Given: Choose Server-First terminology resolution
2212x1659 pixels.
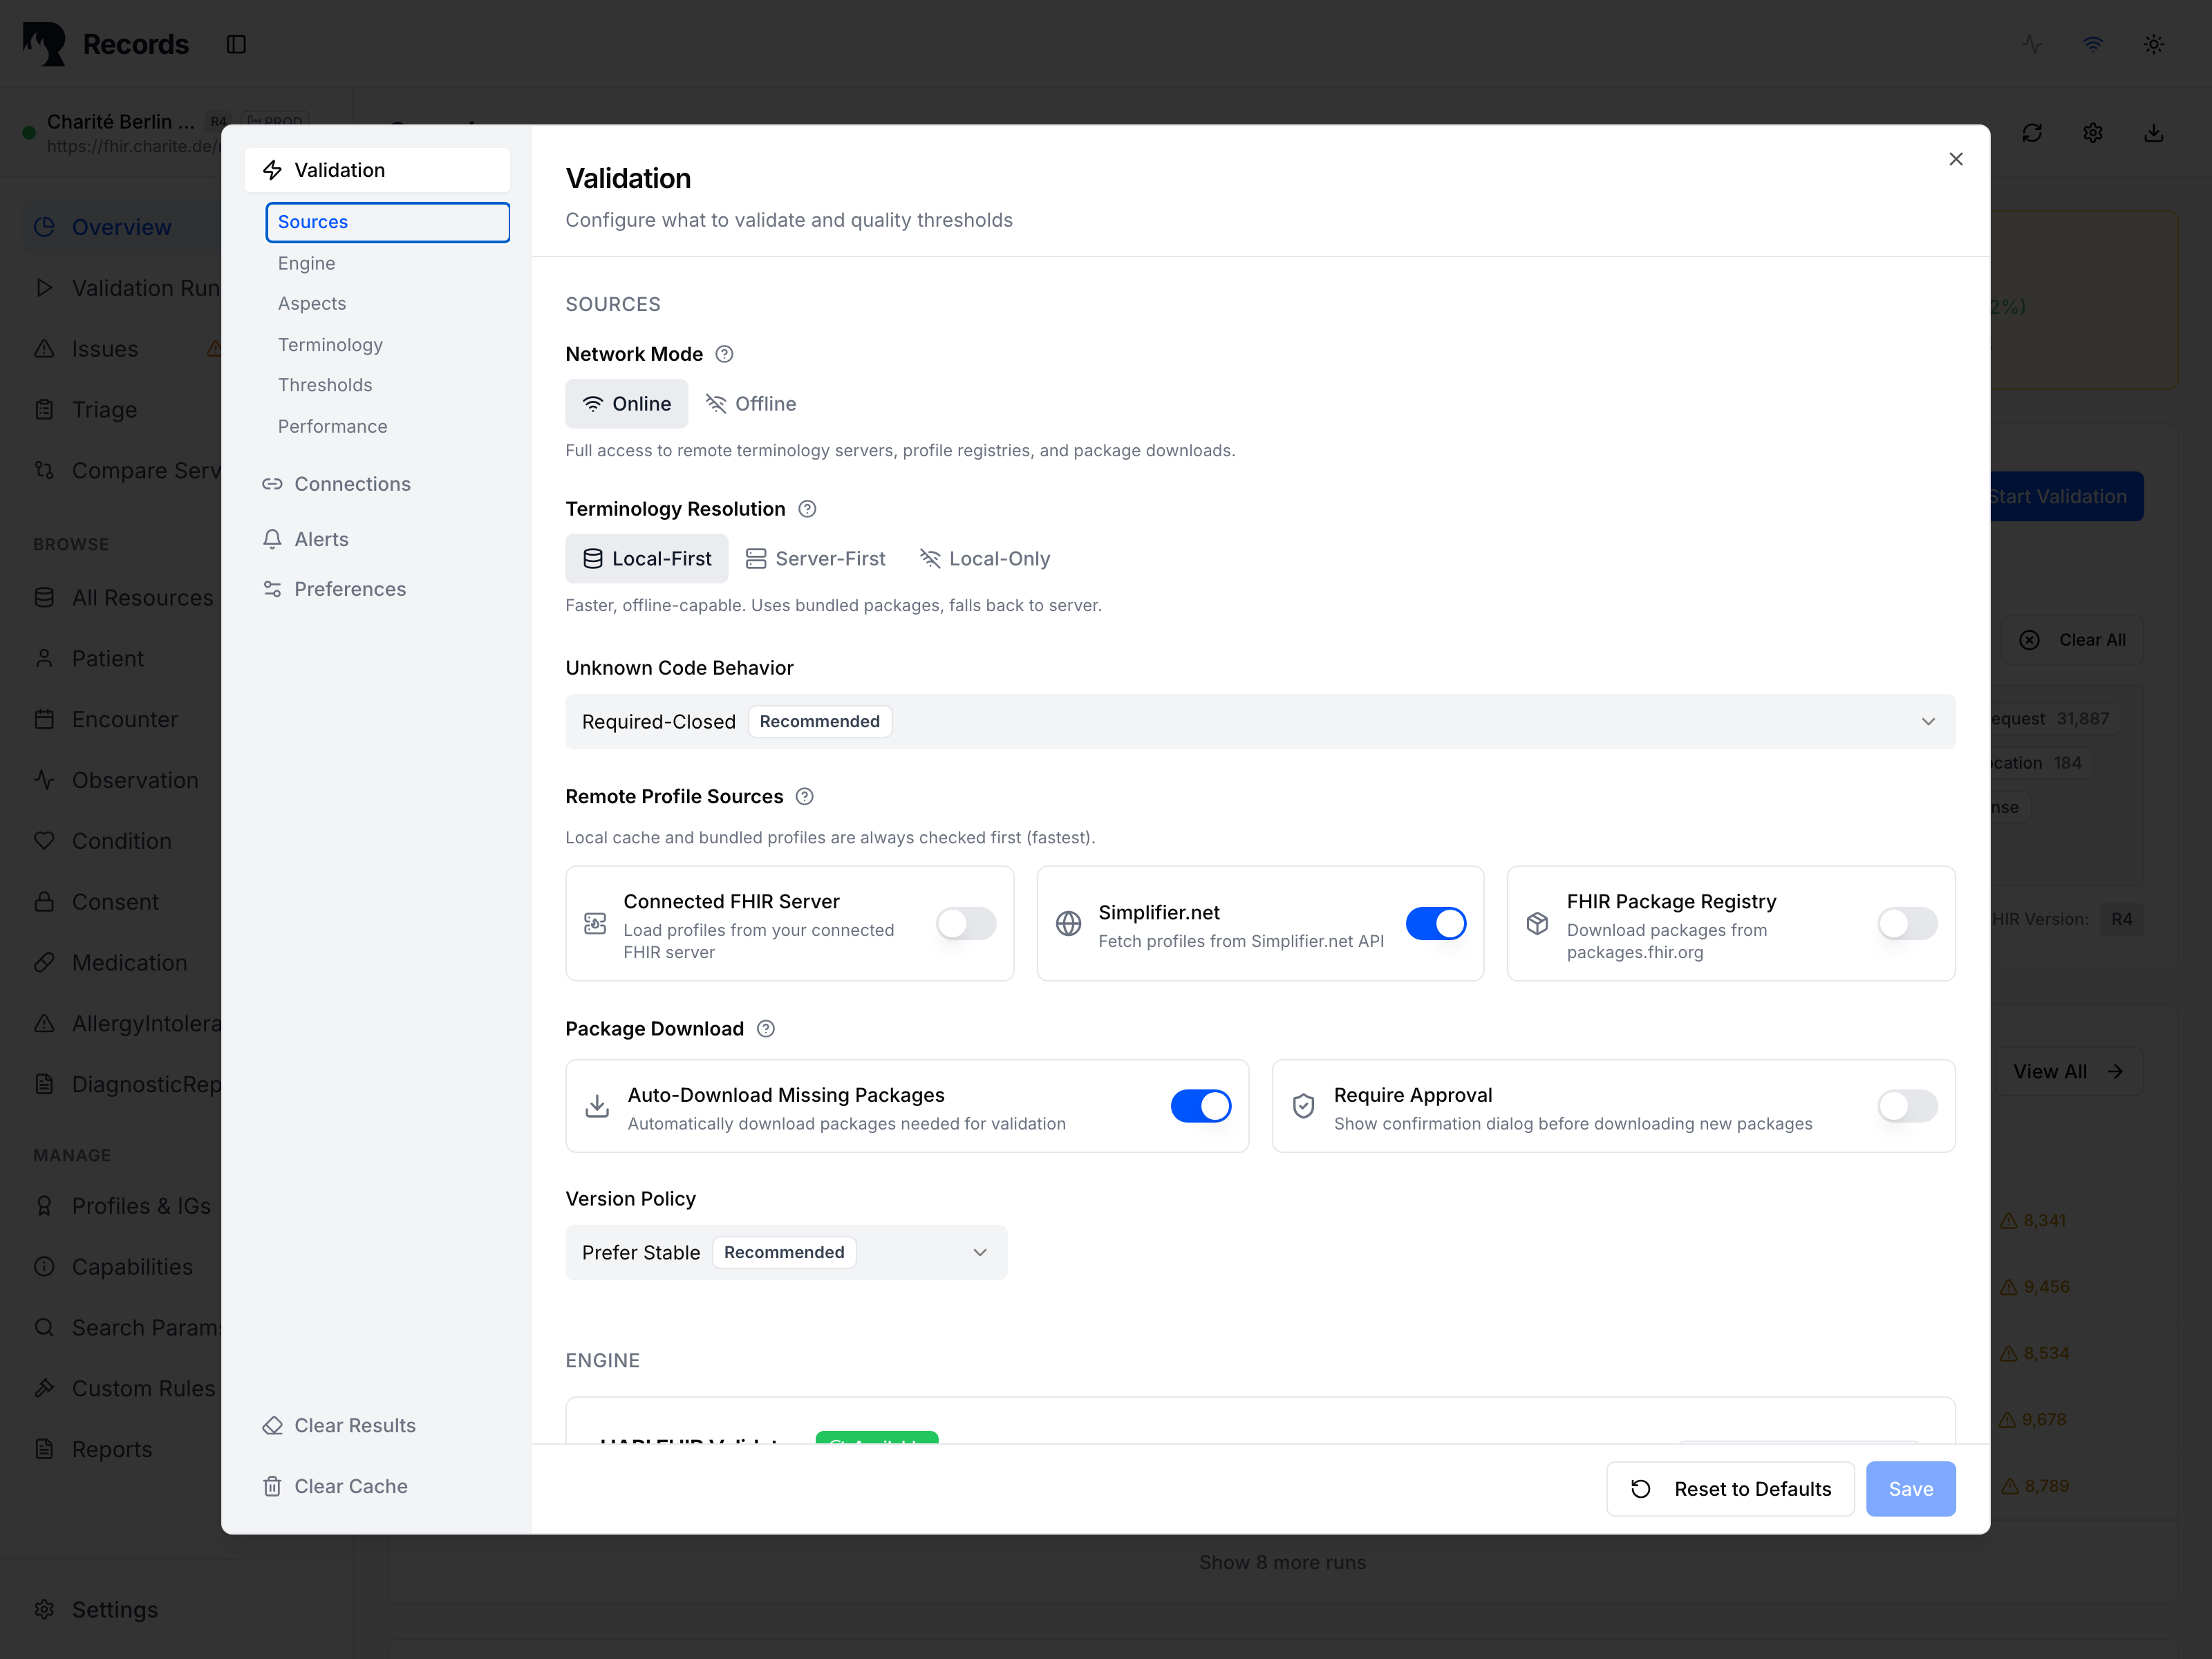Looking at the screenshot, I should click(816, 559).
